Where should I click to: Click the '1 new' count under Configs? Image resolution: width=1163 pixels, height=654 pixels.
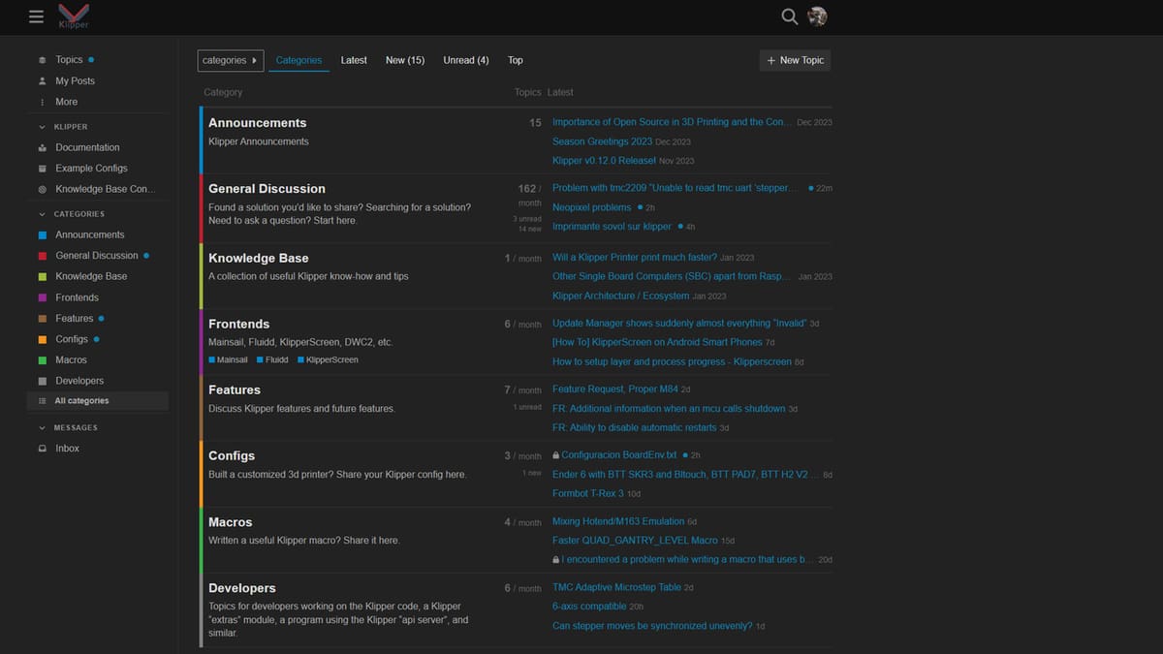pyautogui.click(x=532, y=473)
